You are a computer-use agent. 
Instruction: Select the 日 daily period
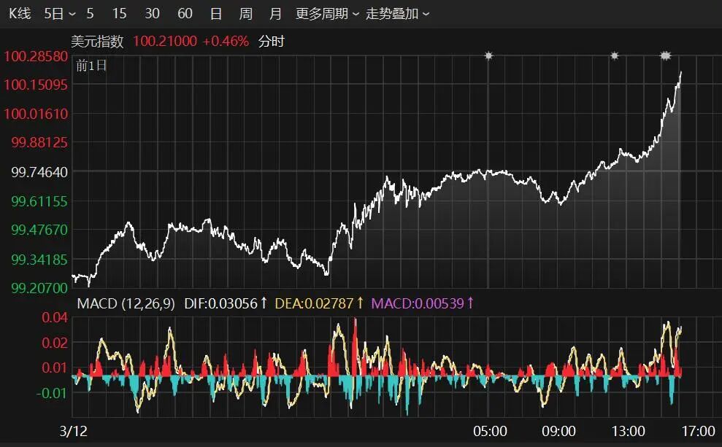click(x=215, y=13)
